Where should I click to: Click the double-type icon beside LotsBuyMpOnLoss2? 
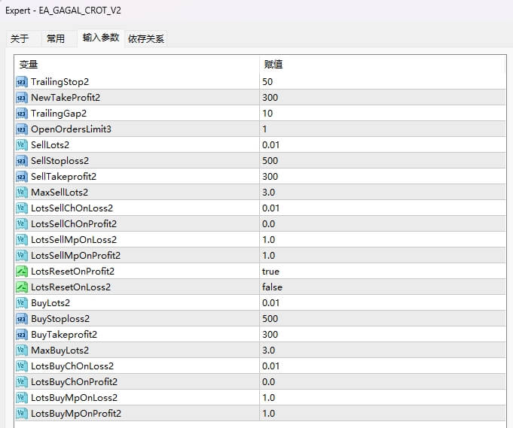[x=22, y=398]
